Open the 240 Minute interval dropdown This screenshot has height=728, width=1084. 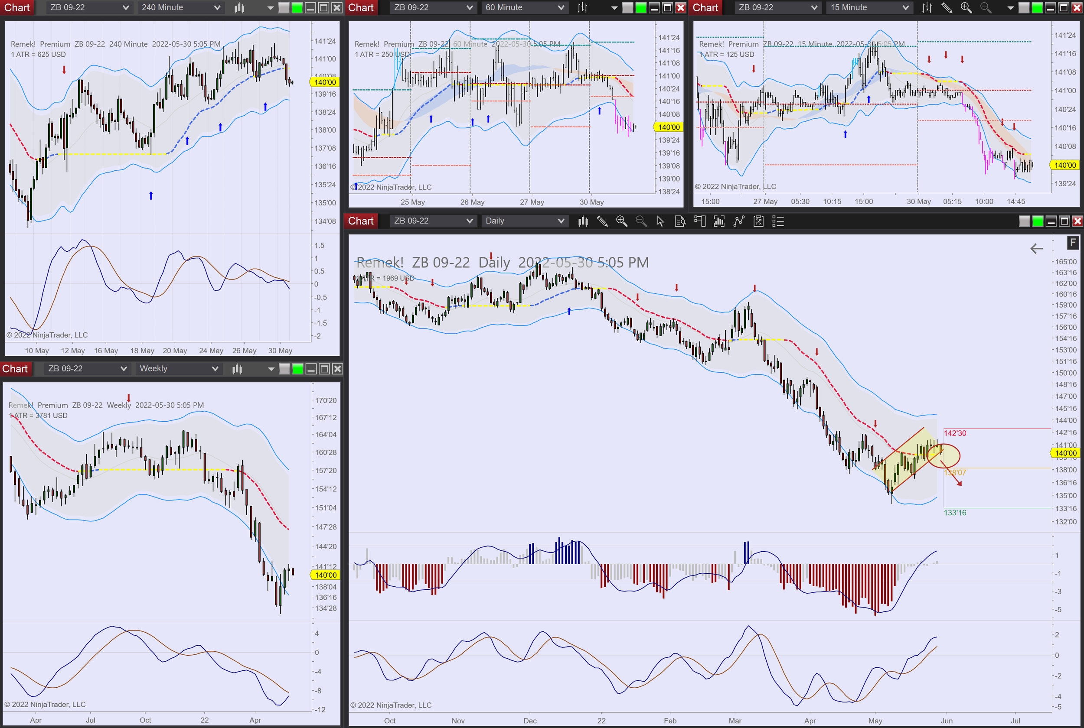(180, 7)
